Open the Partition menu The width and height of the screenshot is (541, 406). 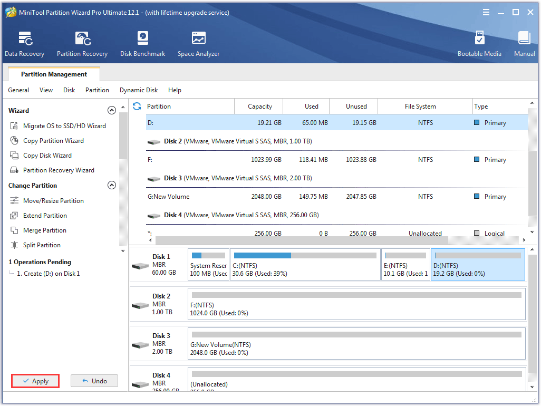tap(98, 90)
